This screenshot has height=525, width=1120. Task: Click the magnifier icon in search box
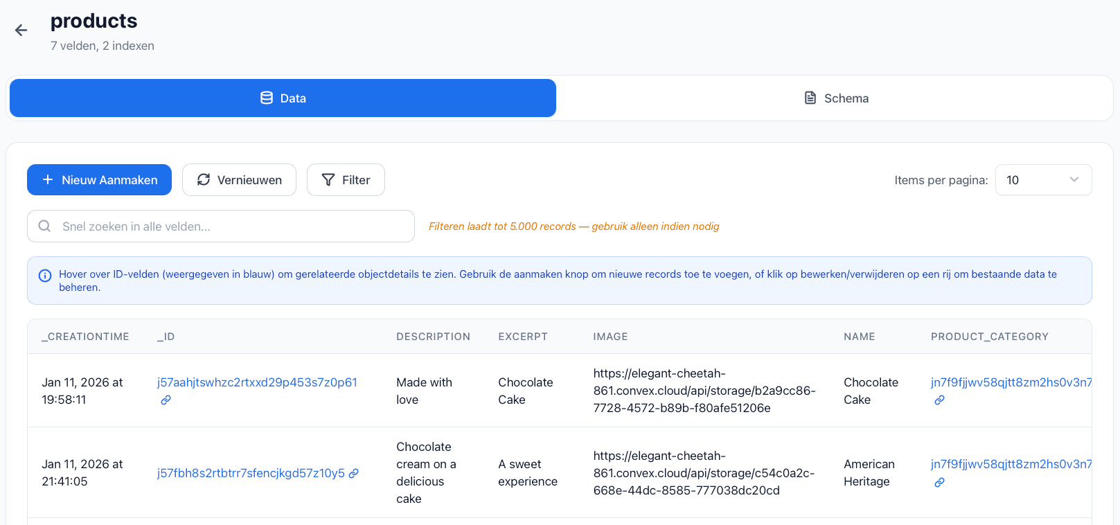tap(44, 226)
